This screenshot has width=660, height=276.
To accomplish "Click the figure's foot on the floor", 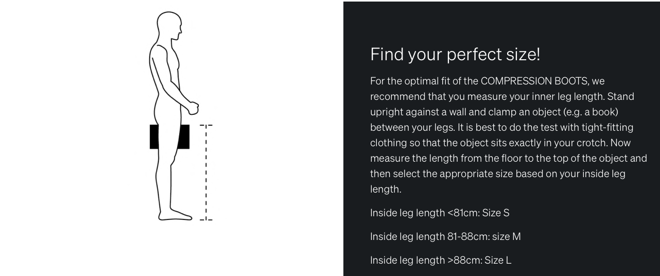I will click(178, 215).
